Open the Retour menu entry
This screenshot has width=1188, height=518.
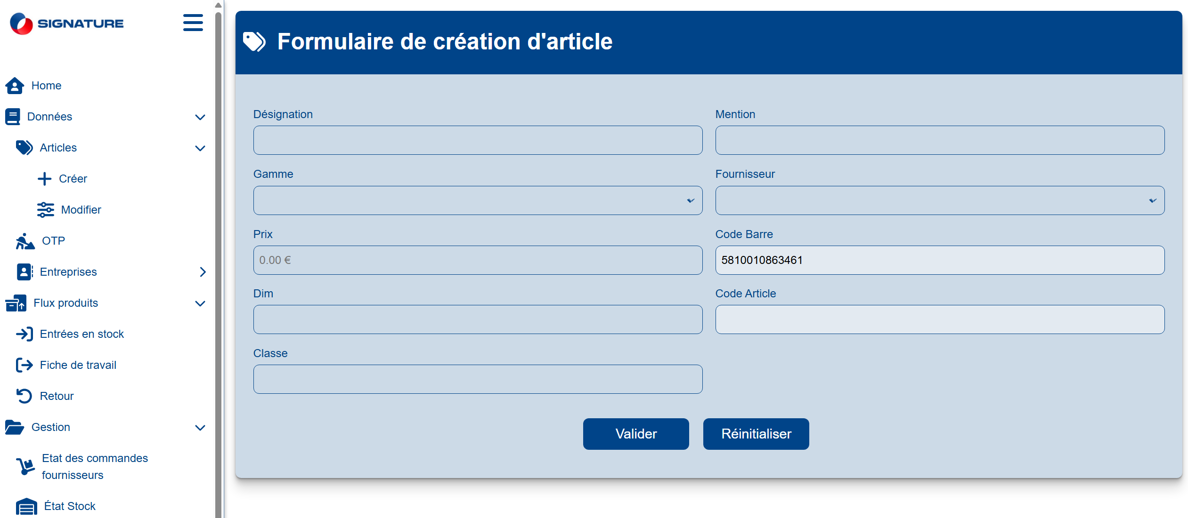57,396
